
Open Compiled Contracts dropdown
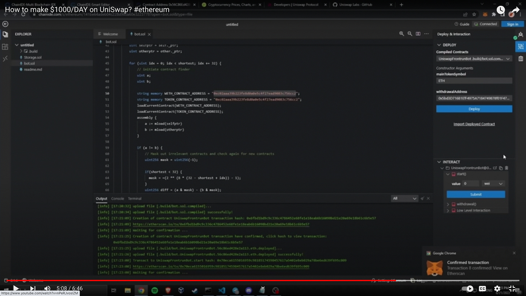point(474,59)
